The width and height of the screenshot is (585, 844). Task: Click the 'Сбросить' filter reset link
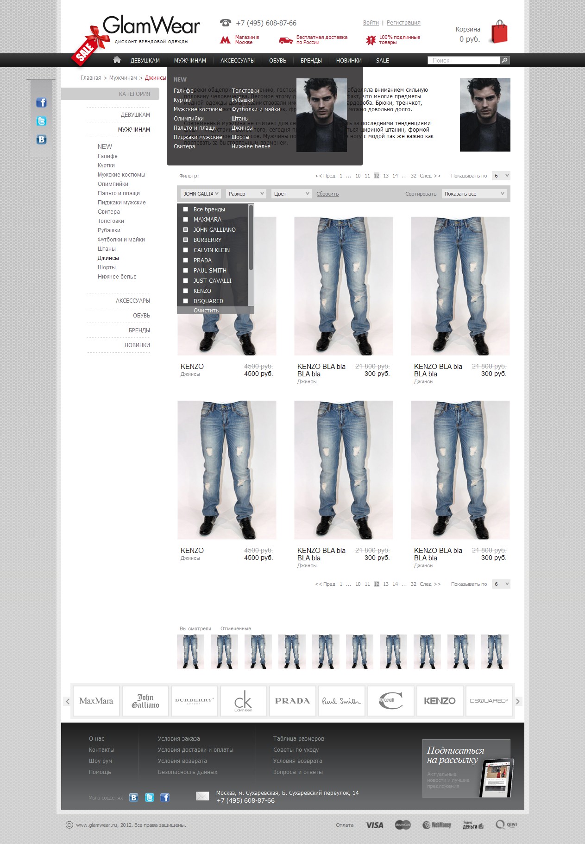coord(327,194)
